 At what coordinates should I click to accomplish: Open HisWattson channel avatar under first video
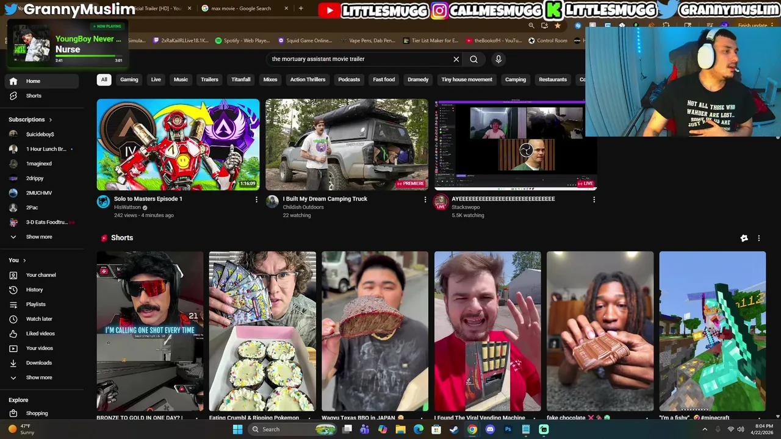click(103, 202)
